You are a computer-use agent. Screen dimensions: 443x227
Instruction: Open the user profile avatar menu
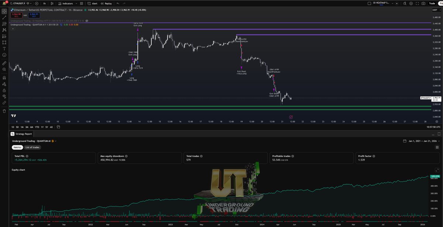pyautogui.click(x=4, y=3)
